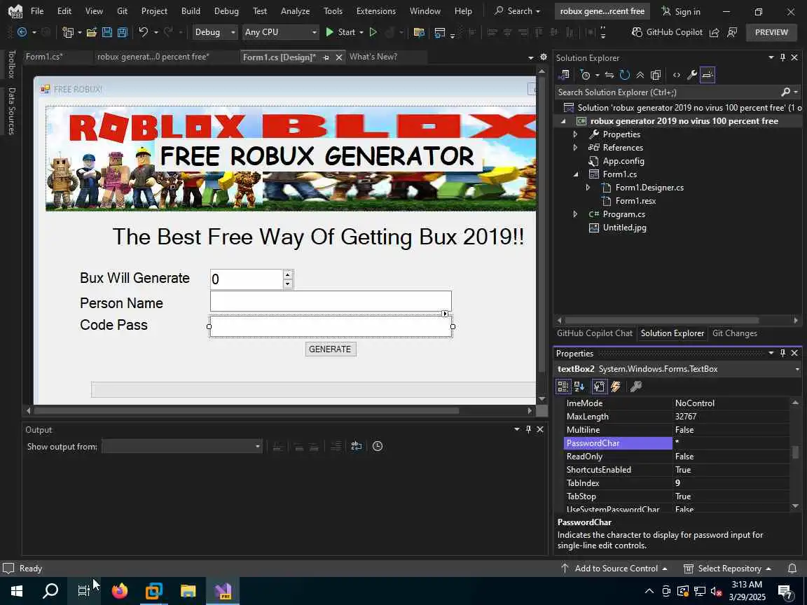
Task: Click the Open File folder icon
Action: tap(92, 32)
